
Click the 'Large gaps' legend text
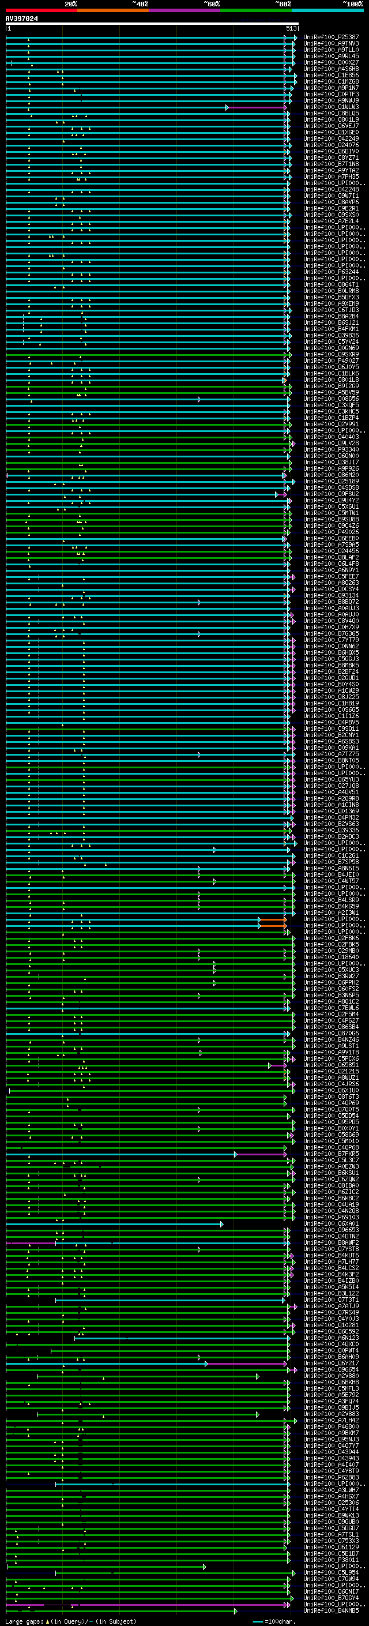click(25, 1621)
